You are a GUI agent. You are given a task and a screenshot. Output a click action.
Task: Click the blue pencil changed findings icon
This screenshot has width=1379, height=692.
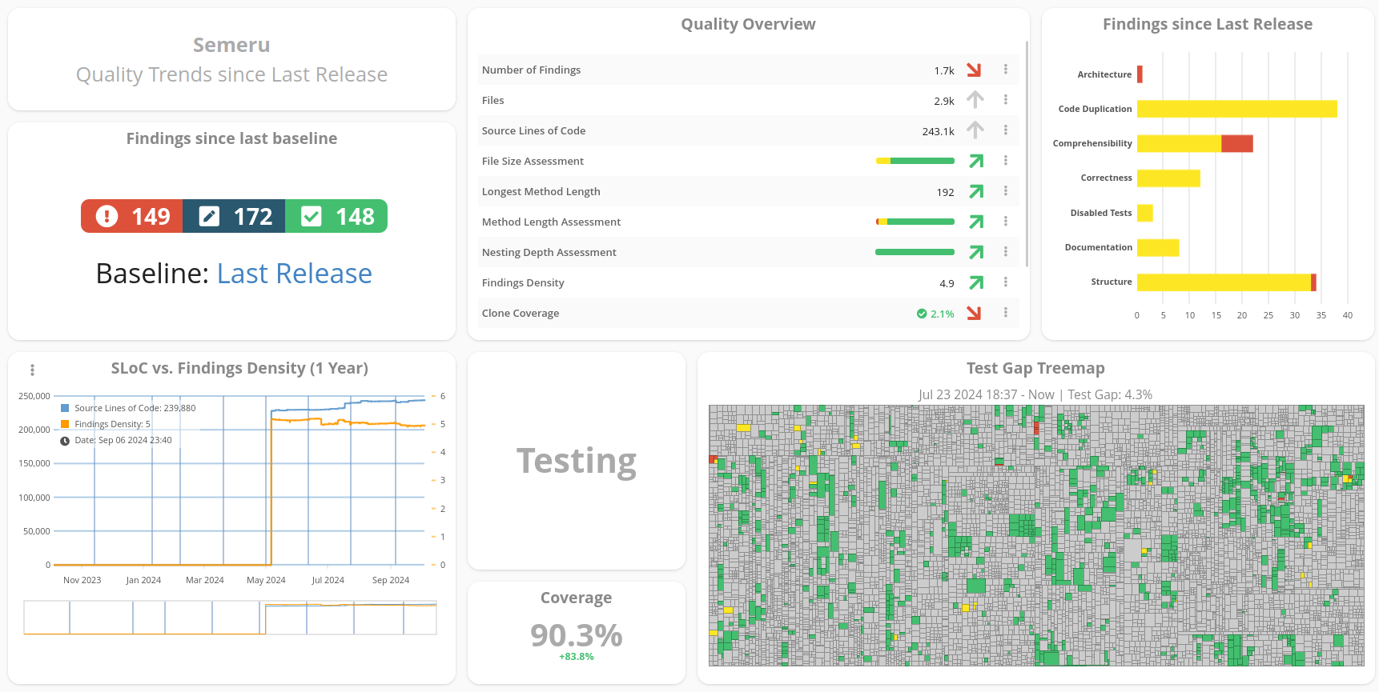pos(209,216)
